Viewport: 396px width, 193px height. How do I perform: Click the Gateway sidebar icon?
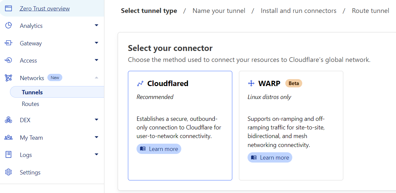click(9, 43)
